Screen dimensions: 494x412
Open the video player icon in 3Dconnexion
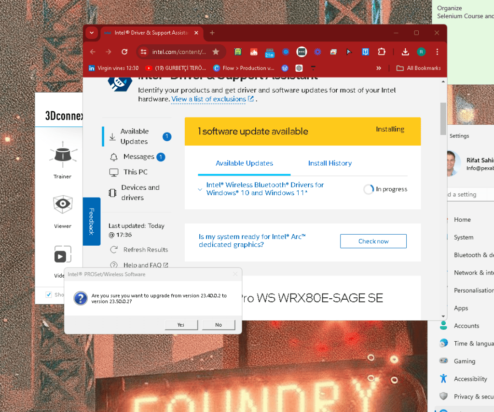point(63,254)
